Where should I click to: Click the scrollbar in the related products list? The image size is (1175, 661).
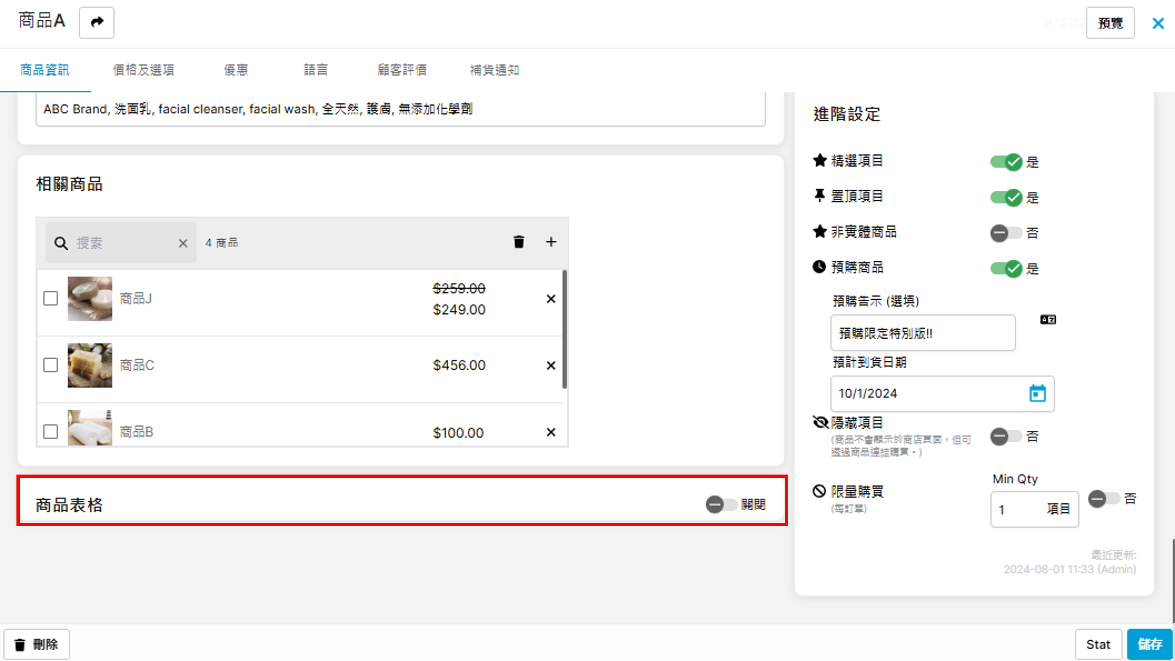tap(565, 329)
